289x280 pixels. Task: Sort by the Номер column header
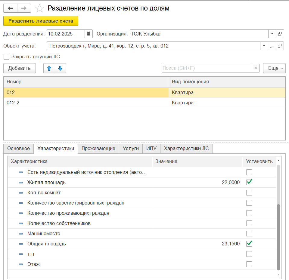click(86, 82)
